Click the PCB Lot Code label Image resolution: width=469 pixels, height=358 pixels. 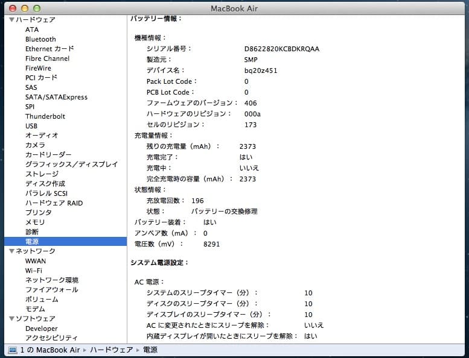170,92
